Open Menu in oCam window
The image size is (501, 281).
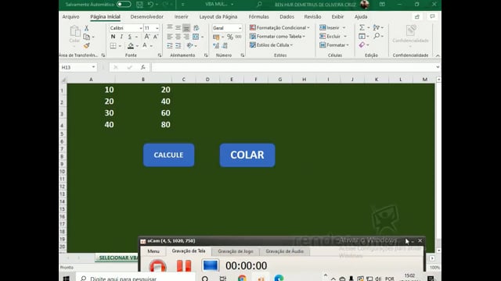click(153, 251)
